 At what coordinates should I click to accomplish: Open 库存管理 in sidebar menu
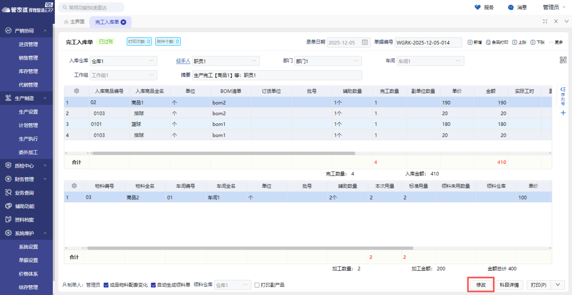(28, 71)
